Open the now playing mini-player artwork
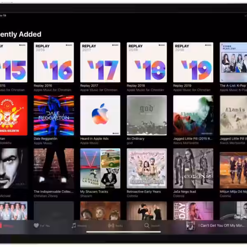247x247 pixels. pyautogui.click(x=190, y=226)
